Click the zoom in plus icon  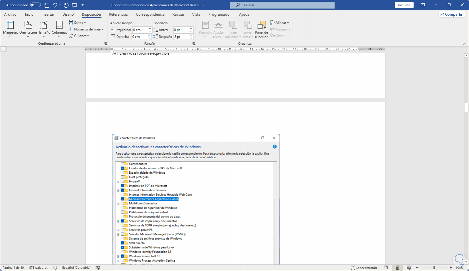(451, 268)
